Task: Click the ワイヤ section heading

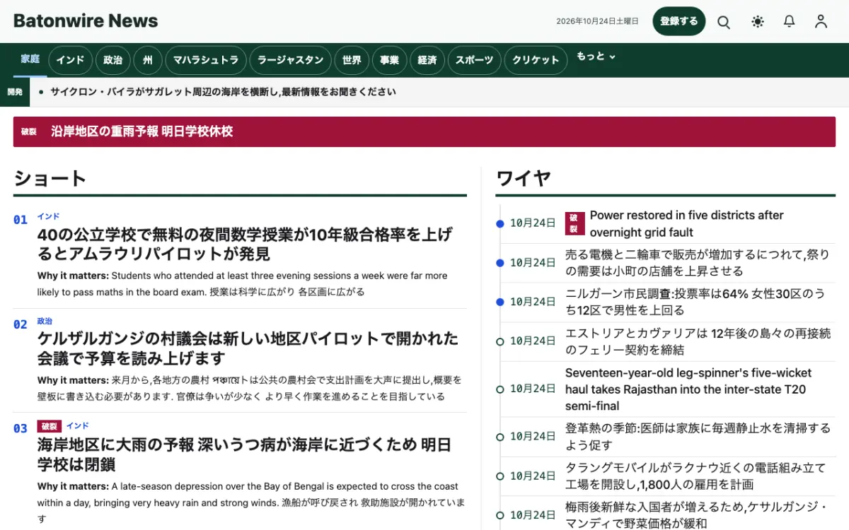Action: 524,178
